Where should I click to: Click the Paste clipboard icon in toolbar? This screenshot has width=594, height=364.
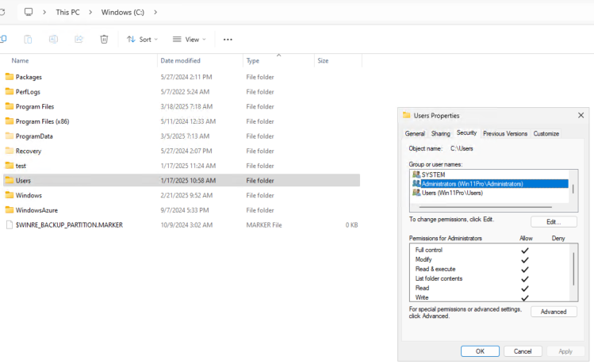tap(28, 39)
